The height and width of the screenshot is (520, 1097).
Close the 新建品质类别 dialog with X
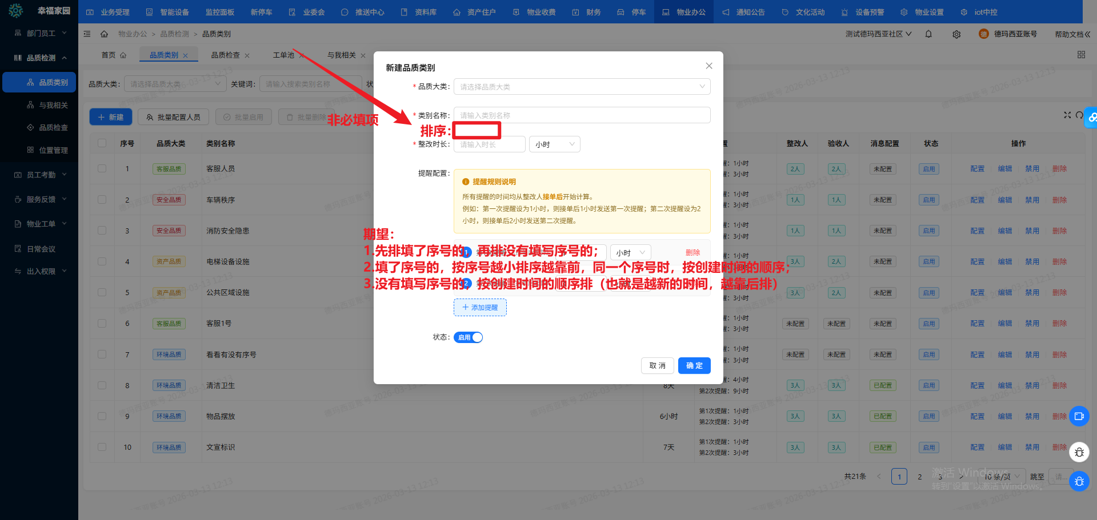[708, 66]
